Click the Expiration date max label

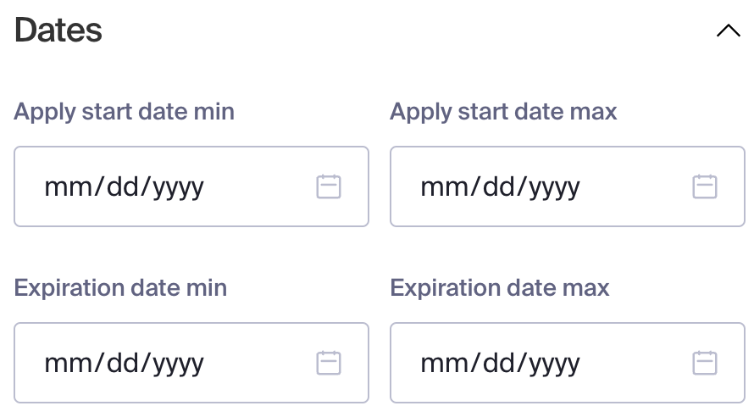[x=500, y=287]
